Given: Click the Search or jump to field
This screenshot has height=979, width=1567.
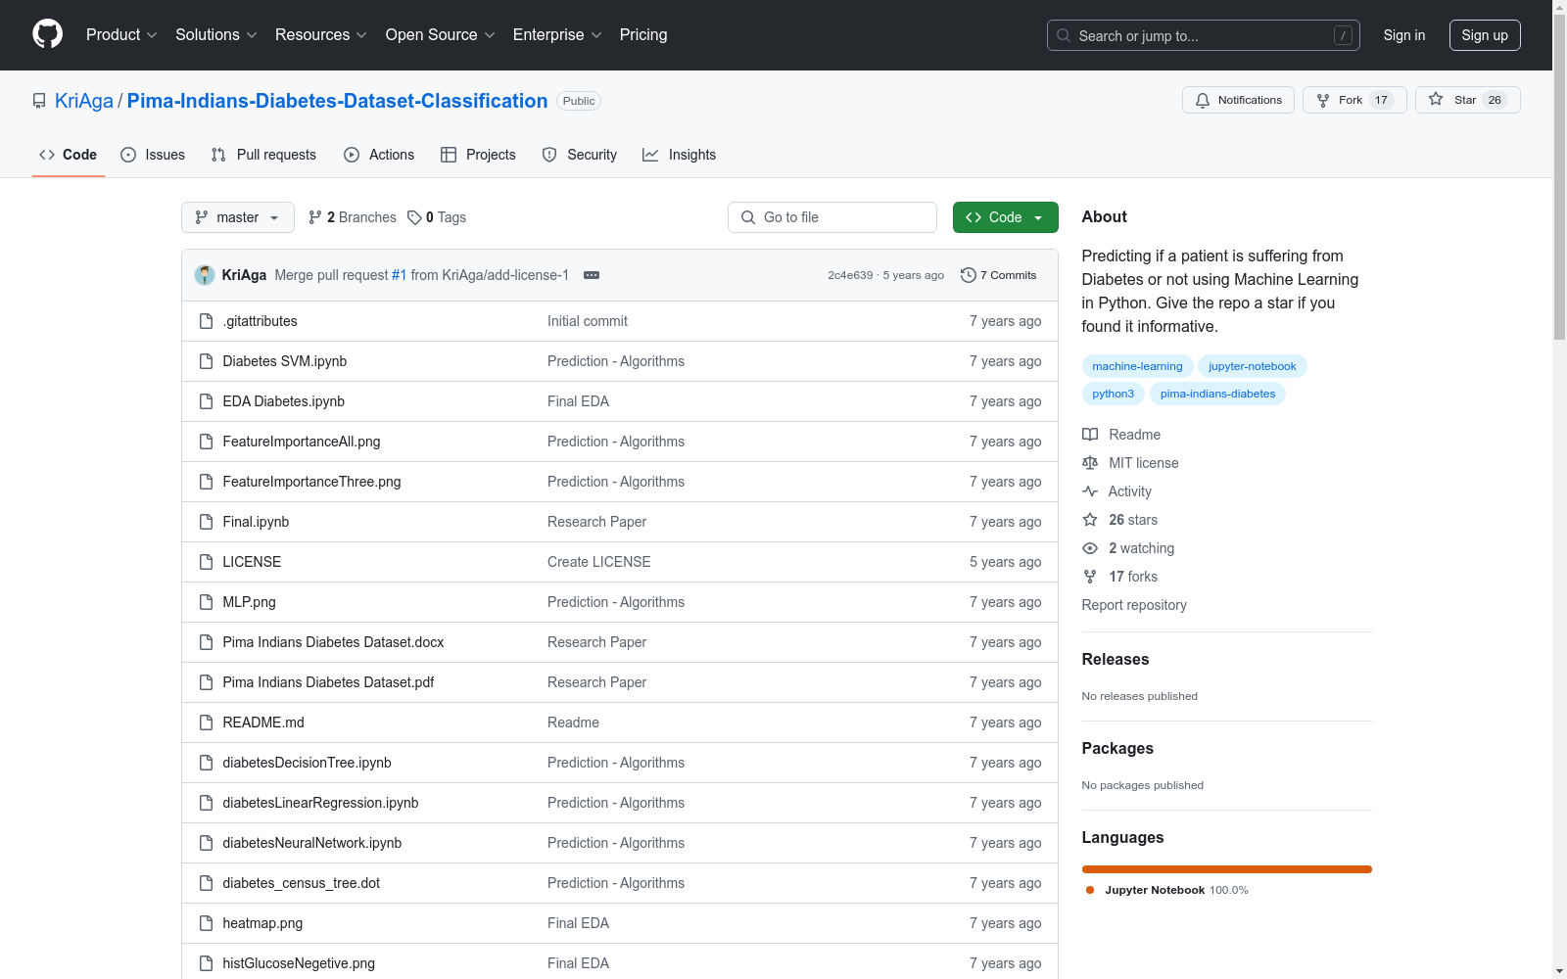Looking at the screenshot, I should (x=1203, y=35).
